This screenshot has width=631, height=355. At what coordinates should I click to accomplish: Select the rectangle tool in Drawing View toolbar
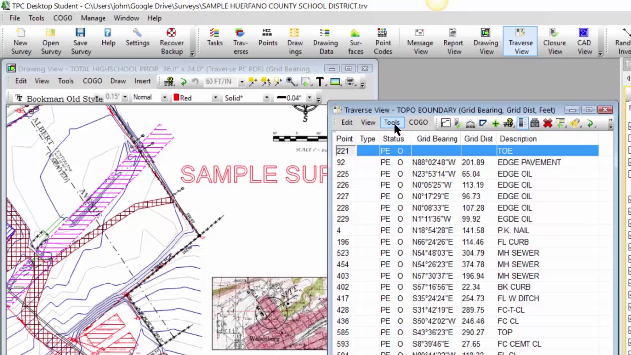click(335, 82)
